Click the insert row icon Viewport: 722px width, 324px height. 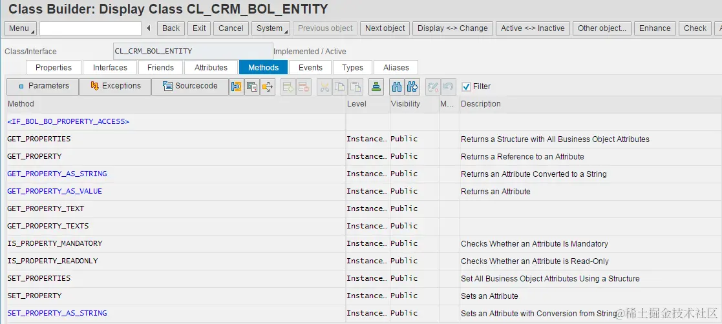pyautogui.click(x=288, y=86)
